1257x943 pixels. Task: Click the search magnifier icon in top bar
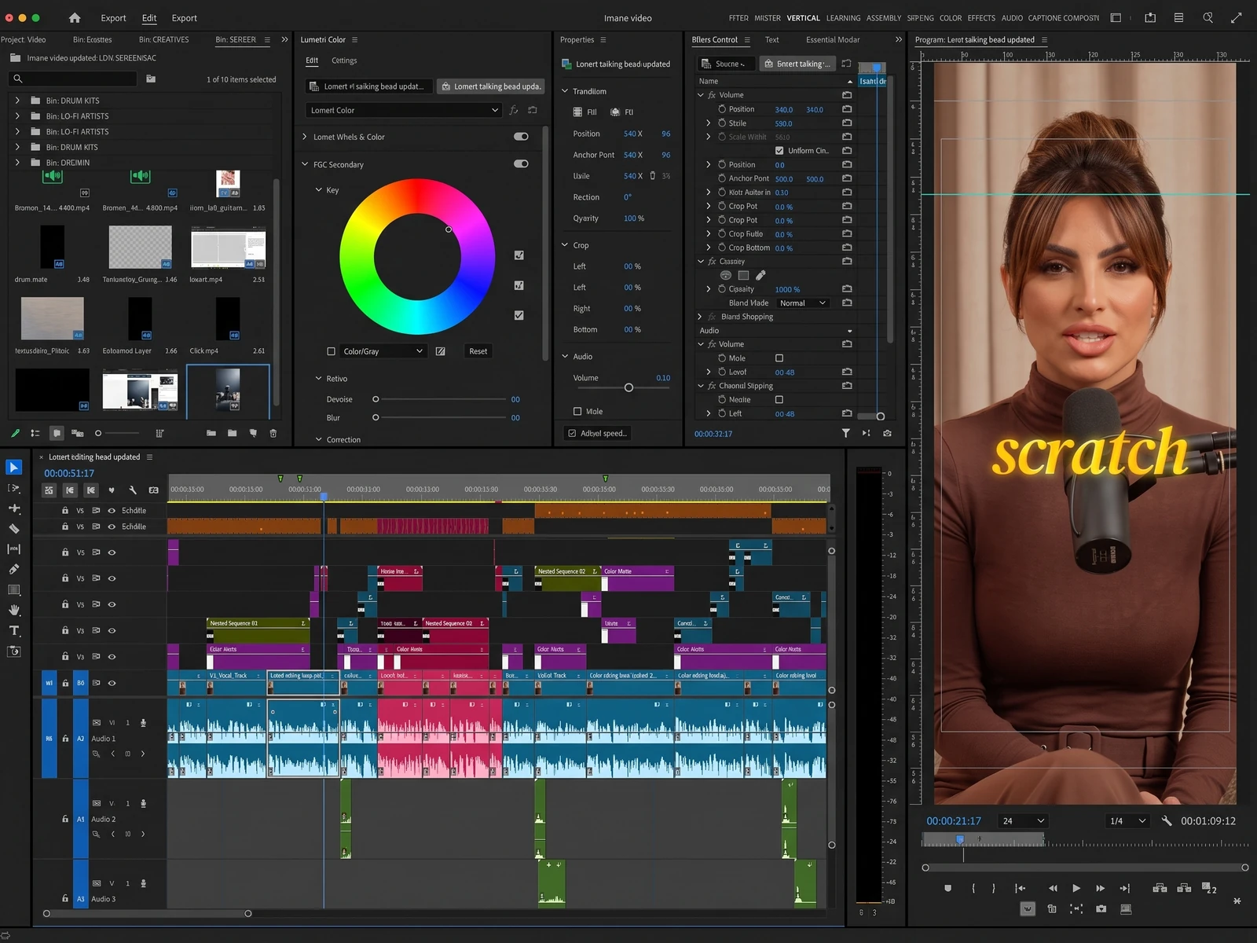coord(1208,17)
